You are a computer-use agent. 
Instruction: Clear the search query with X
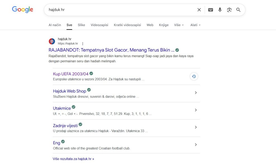(x=199, y=10)
